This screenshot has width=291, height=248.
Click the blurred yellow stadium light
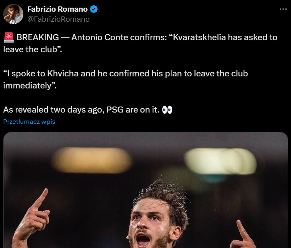click(x=92, y=160)
